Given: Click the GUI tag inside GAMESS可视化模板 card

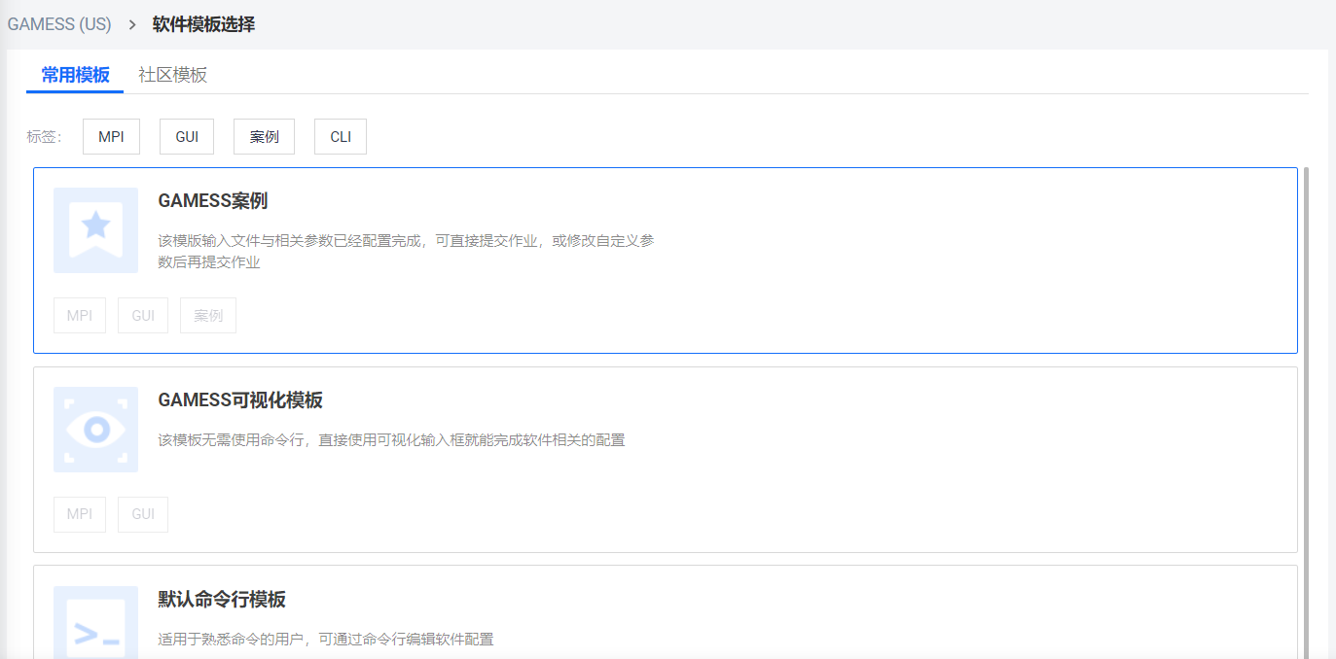Looking at the screenshot, I should 143,514.
